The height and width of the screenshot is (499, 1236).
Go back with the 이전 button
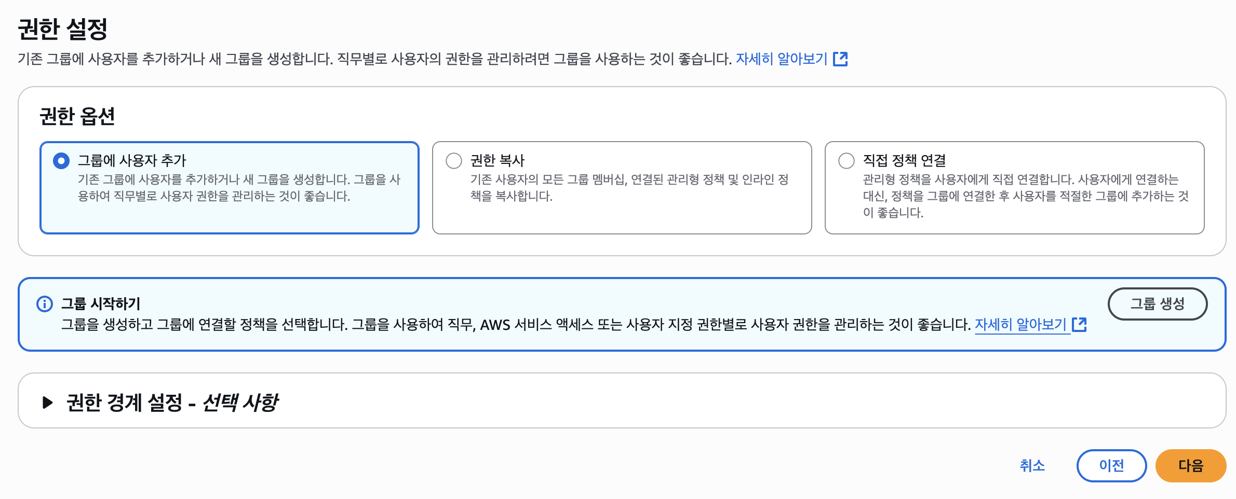click(x=1112, y=466)
